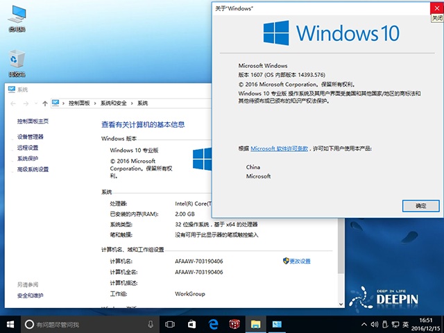This screenshot has height=333, width=444.
Task: Open the Start menu Windows logo
Action: pyautogui.click(x=10, y=324)
